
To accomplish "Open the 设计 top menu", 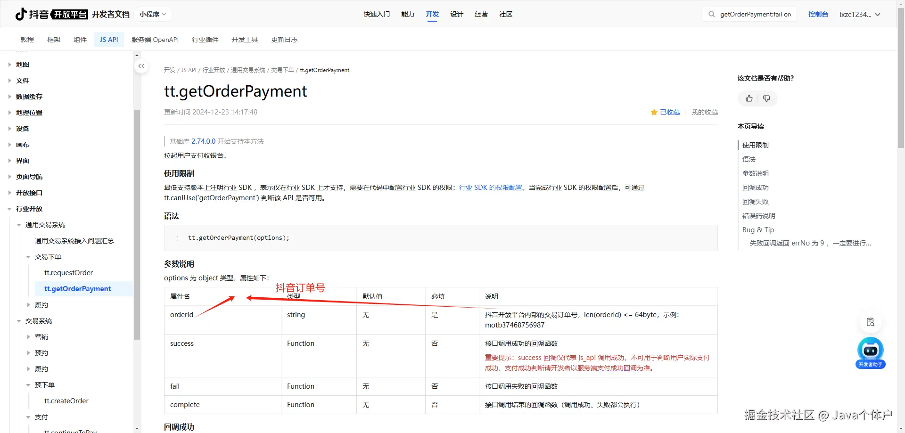I will [457, 14].
